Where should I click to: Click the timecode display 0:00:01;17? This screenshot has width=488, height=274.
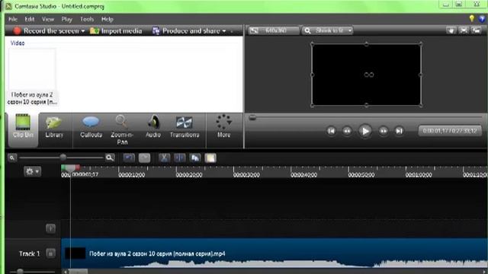[449, 131]
